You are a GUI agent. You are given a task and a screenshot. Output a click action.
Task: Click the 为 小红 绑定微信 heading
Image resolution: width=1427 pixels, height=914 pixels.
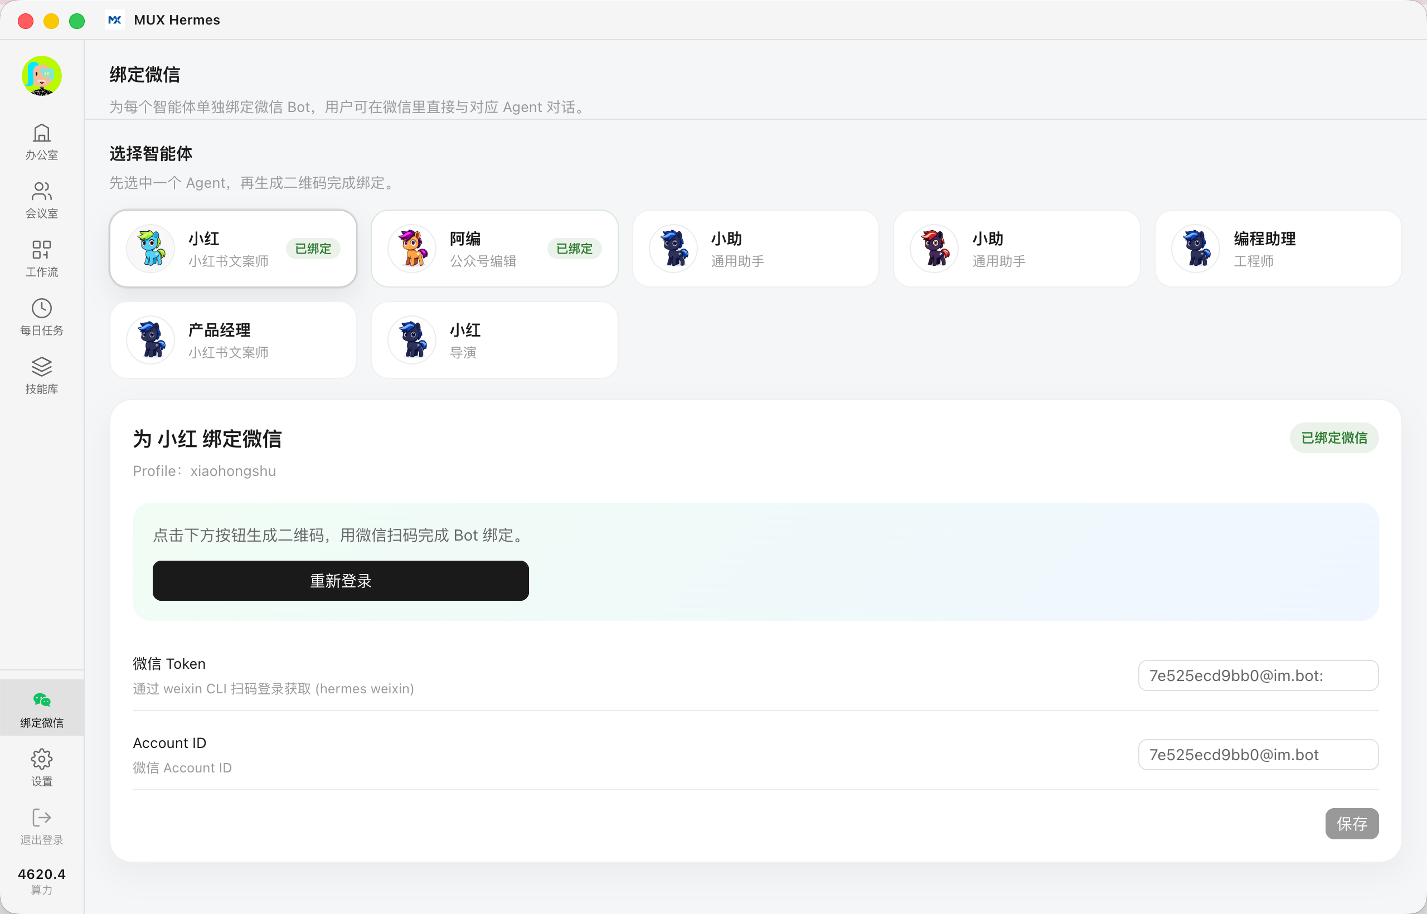click(x=207, y=439)
